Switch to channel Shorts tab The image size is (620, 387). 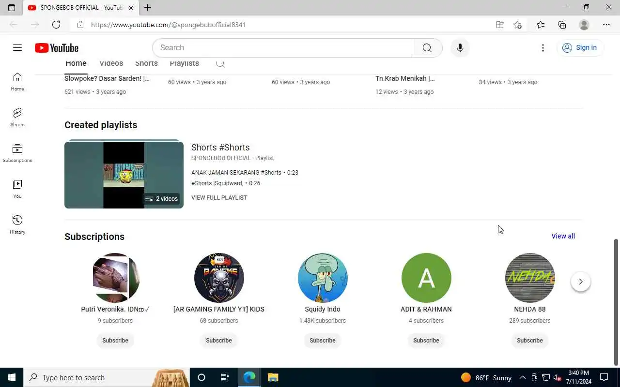point(146,63)
